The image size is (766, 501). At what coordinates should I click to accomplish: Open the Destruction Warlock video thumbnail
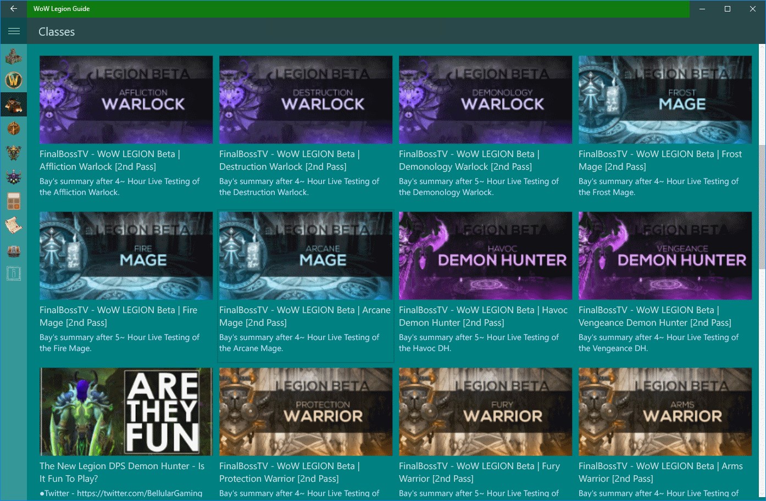click(306, 99)
